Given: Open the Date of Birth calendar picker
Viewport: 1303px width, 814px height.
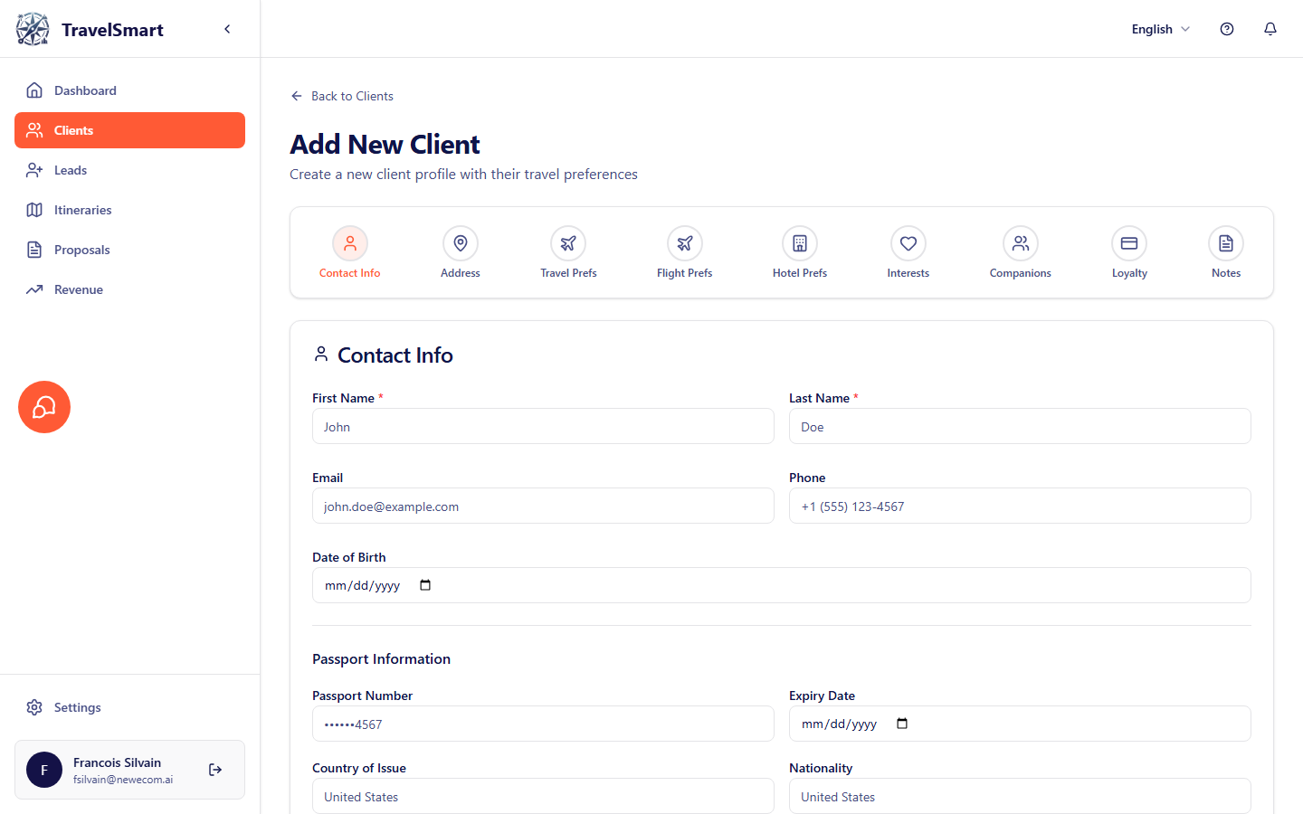Looking at the screenshot, I should (x=424, y=584).
